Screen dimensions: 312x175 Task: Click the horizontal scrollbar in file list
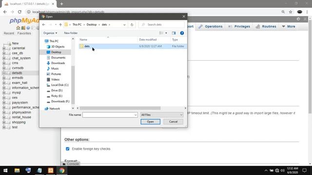[x=120, y=108]
